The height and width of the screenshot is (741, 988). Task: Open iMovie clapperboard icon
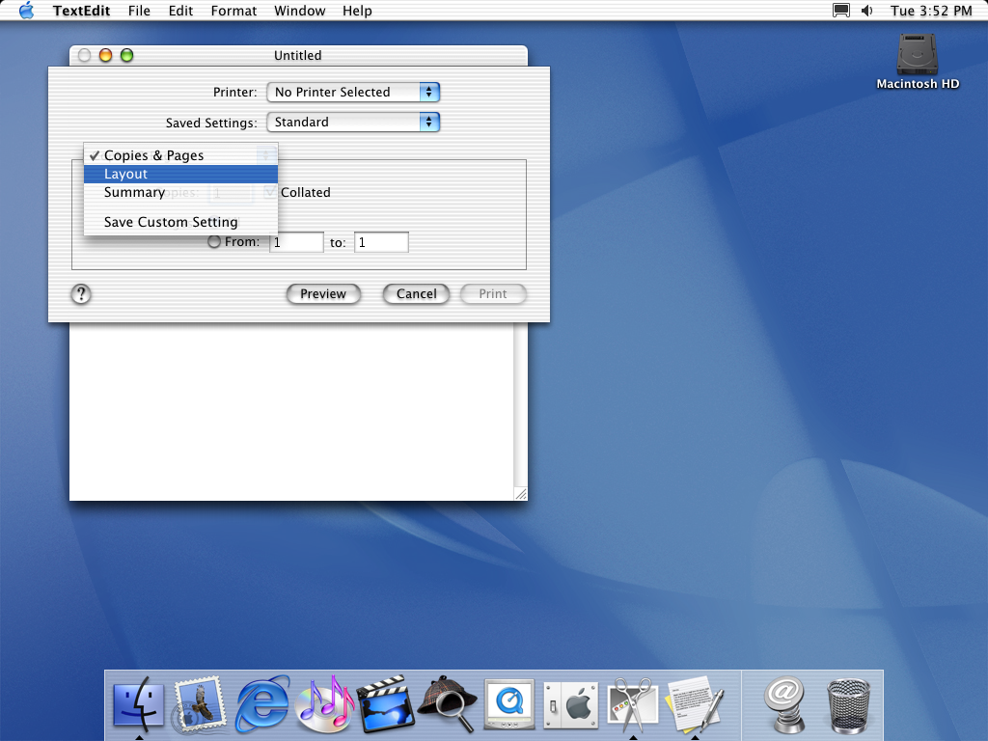(x=386, y=703)
